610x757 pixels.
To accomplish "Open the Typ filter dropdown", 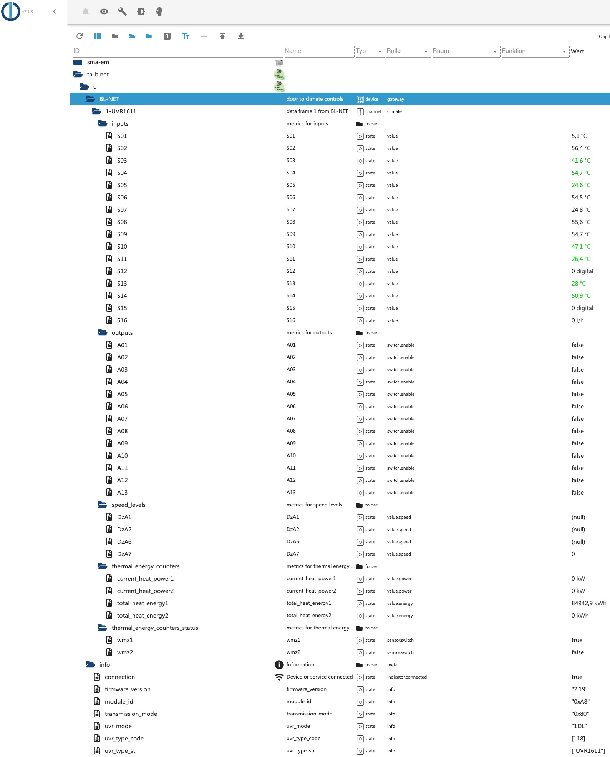I will coord(369,51).
